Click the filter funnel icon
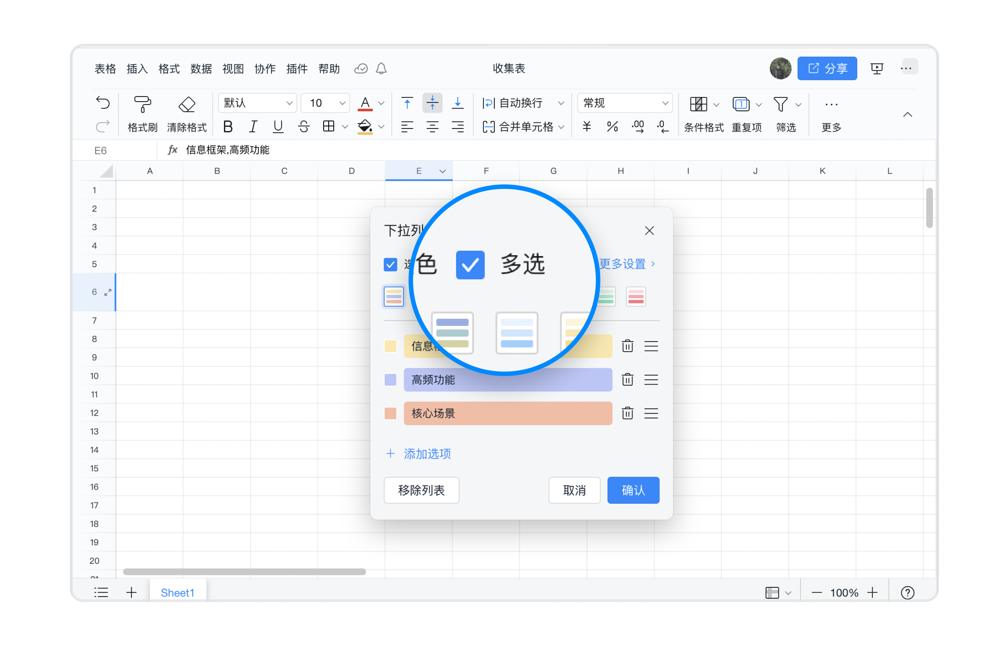This screenshot has height=650, width=1008. 780,104
